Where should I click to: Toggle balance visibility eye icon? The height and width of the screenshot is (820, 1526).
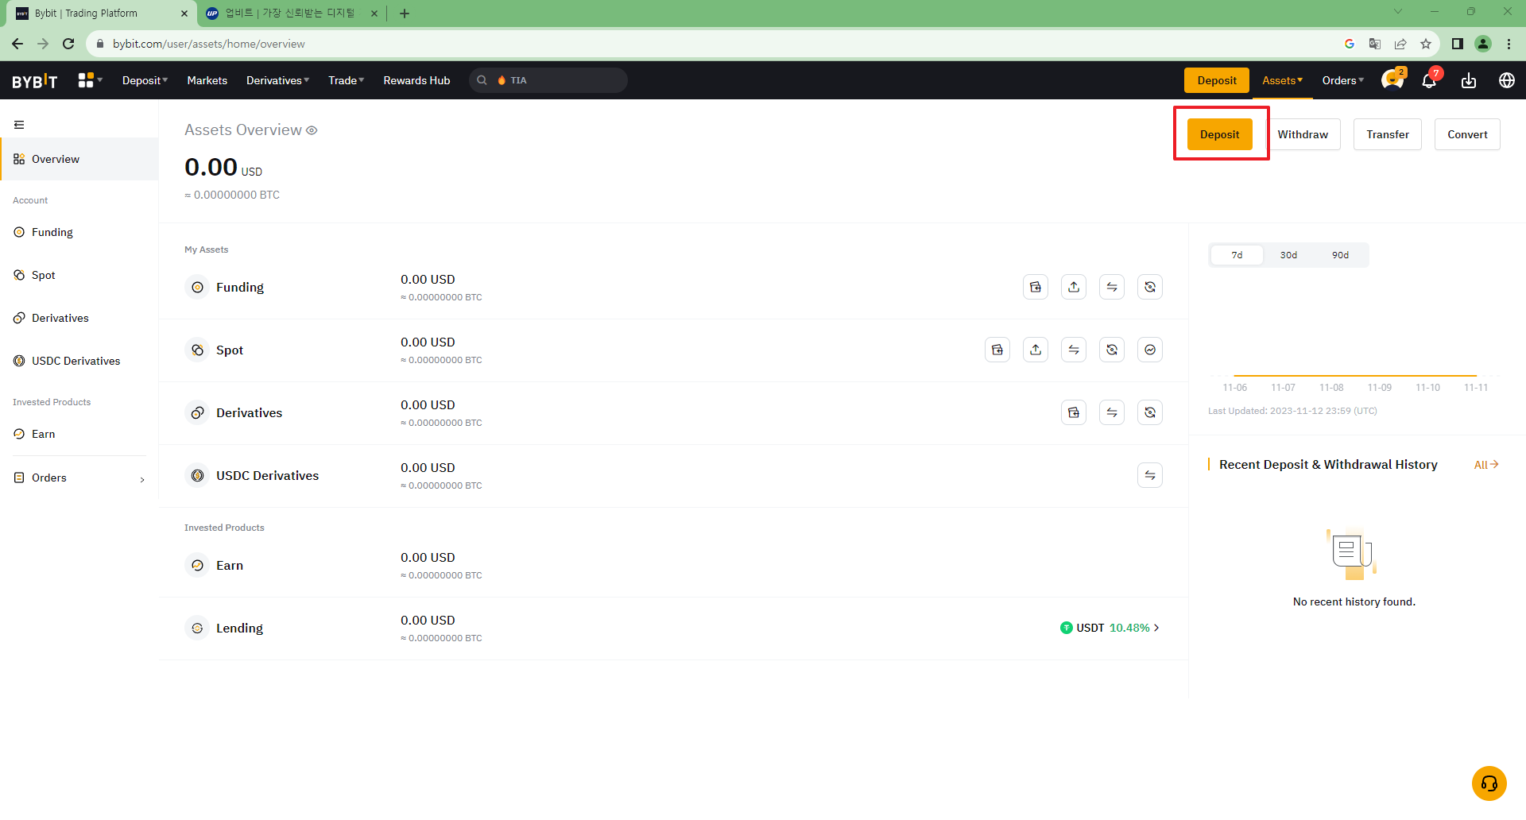(312, 130)
